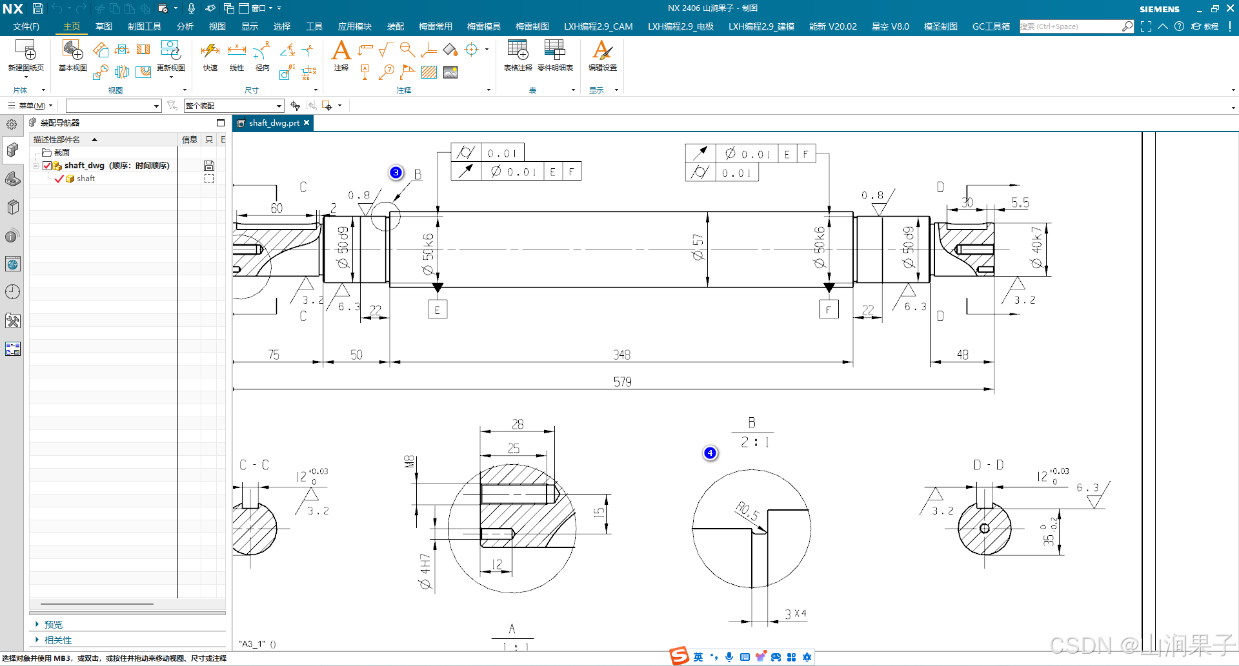Expand the 视图 group options arrow

pyautogui.click(x=185, y=90)
